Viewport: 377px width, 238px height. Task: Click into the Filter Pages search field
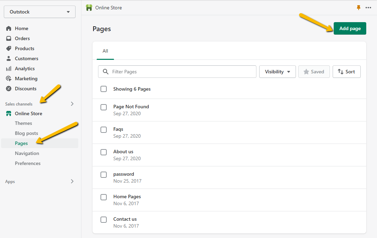point(182,72)
